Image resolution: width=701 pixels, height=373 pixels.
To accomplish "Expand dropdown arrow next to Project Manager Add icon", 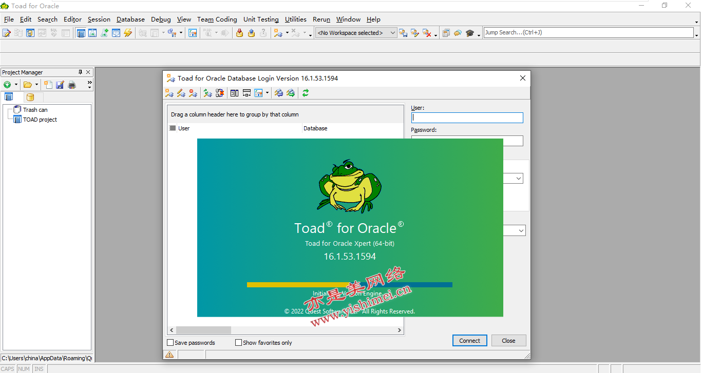I will click(16, 85).
